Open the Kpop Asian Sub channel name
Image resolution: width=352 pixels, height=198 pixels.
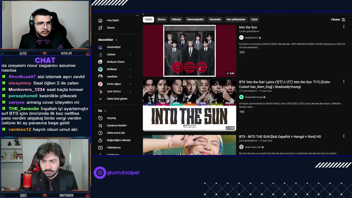tap(253, 147)
